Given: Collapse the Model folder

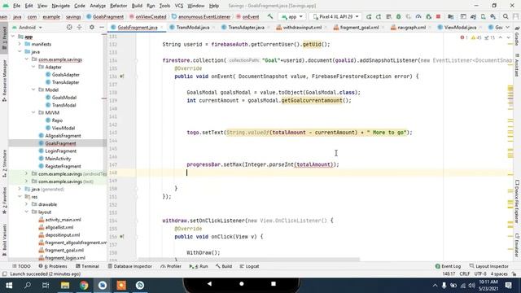Looking at the screenshot, I should point(33,90).
